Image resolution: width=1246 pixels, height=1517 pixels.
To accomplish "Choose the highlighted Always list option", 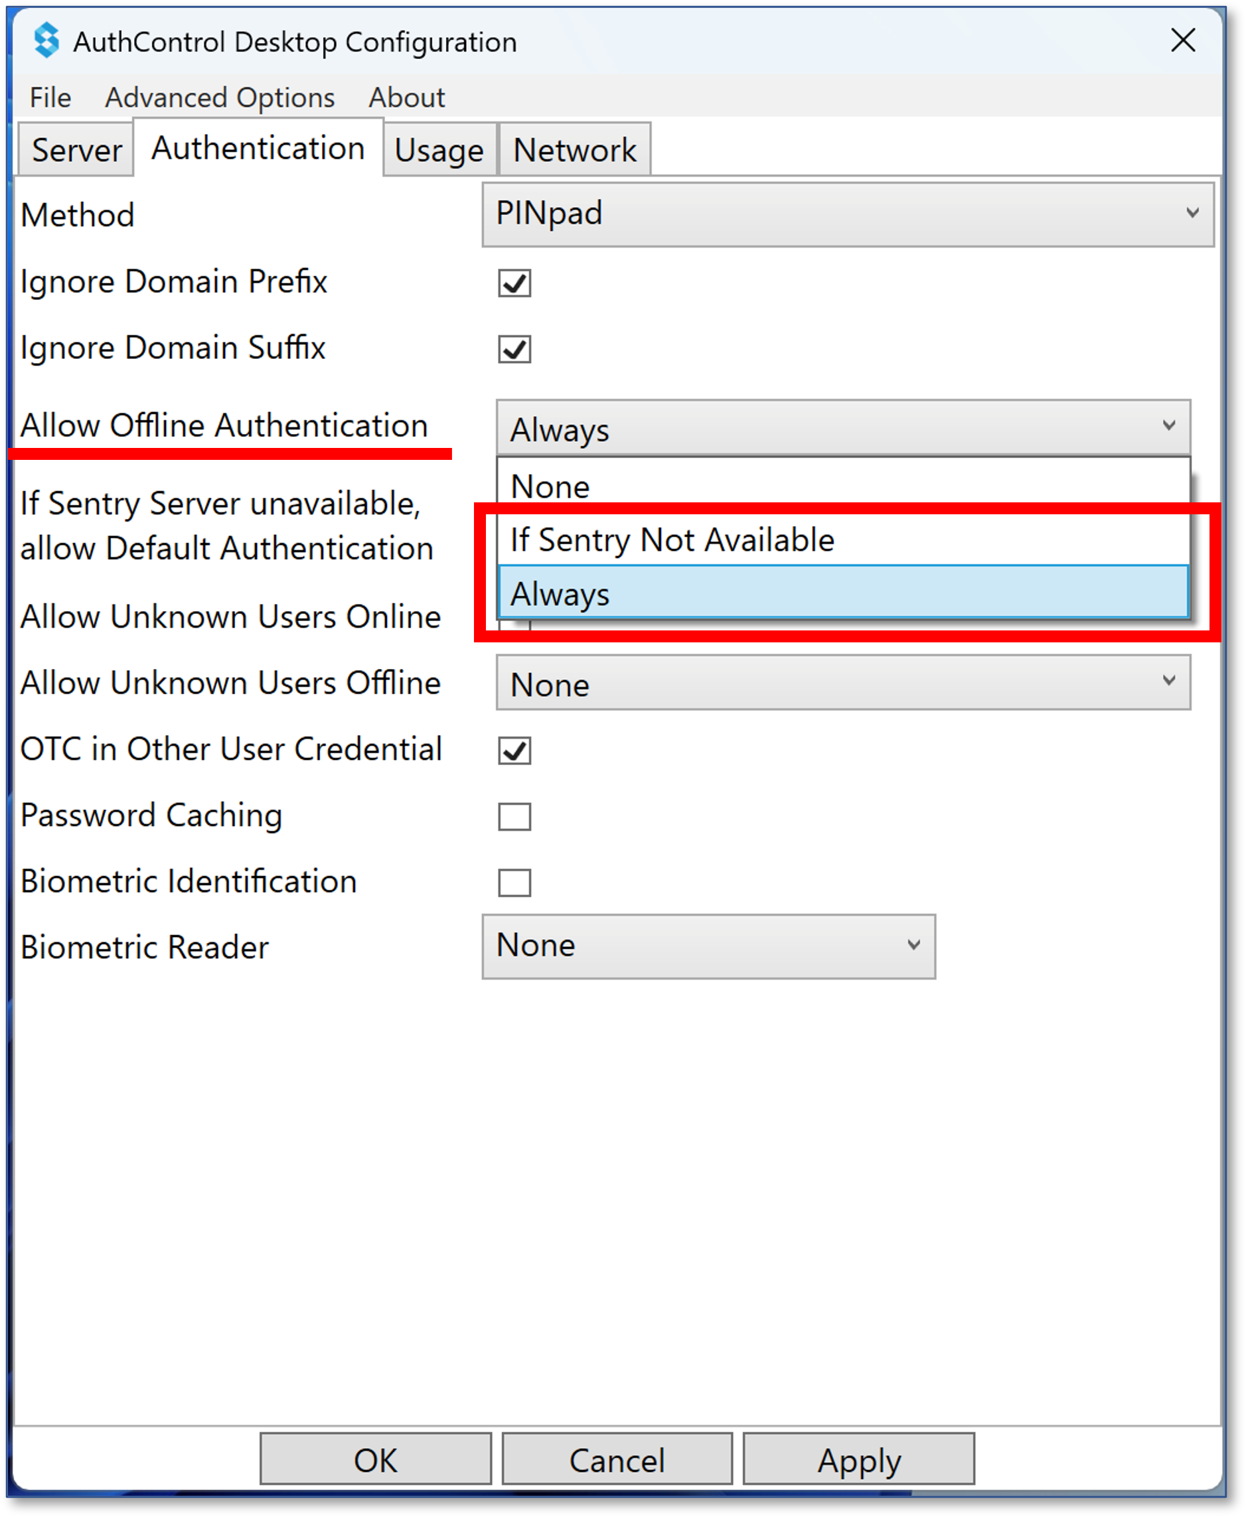I will [843, 593].
